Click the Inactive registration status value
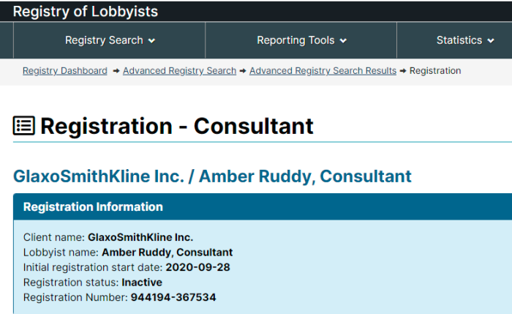This screenshot has width=512, height=314. click(142, 283)
